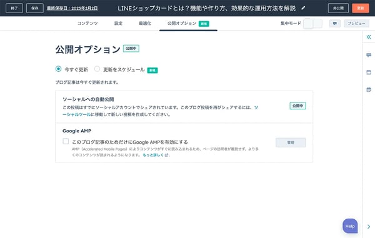Select the 今すぐ更新 radio button
The height and width of the screenshot is (238, 375).
pyautogui.click(x=58, y=69)
